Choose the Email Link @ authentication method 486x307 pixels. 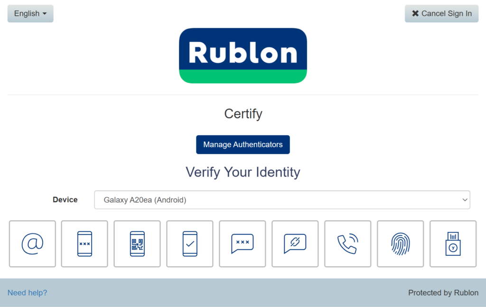click(32, 244)
